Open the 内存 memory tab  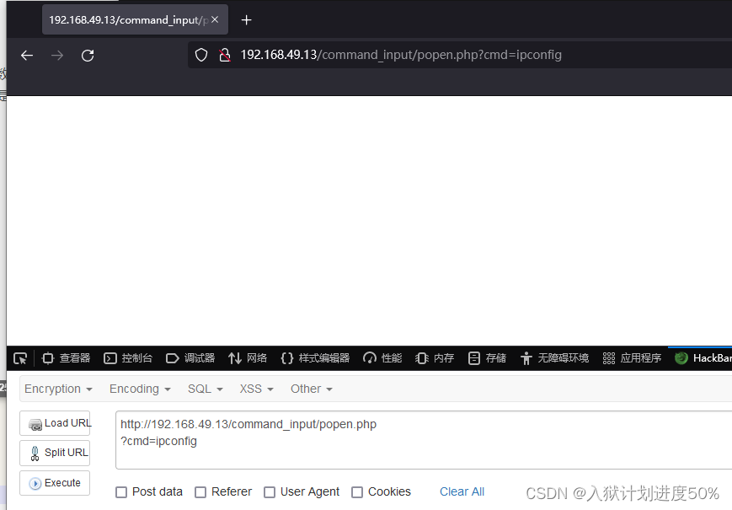pyautogui.click(x=435, y=358)
